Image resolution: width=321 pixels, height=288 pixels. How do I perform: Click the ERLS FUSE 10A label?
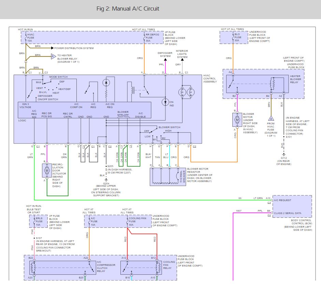(x=39, y=222)
